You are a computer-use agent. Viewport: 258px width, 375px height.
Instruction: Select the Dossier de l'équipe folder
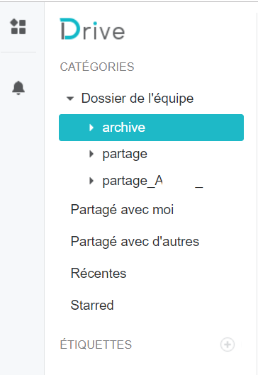[x=138, y=99]
